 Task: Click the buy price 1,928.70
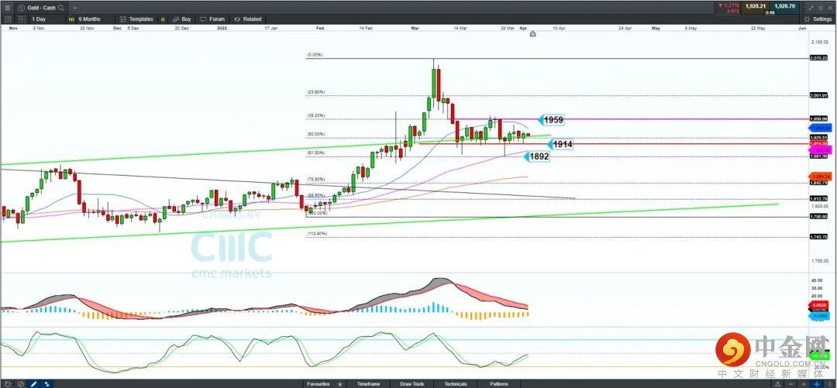point(784,6)
